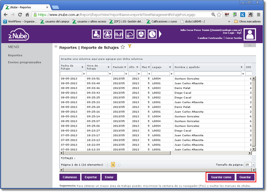
Task: Click the user settings module icon in header
Action: coord(96,34)
